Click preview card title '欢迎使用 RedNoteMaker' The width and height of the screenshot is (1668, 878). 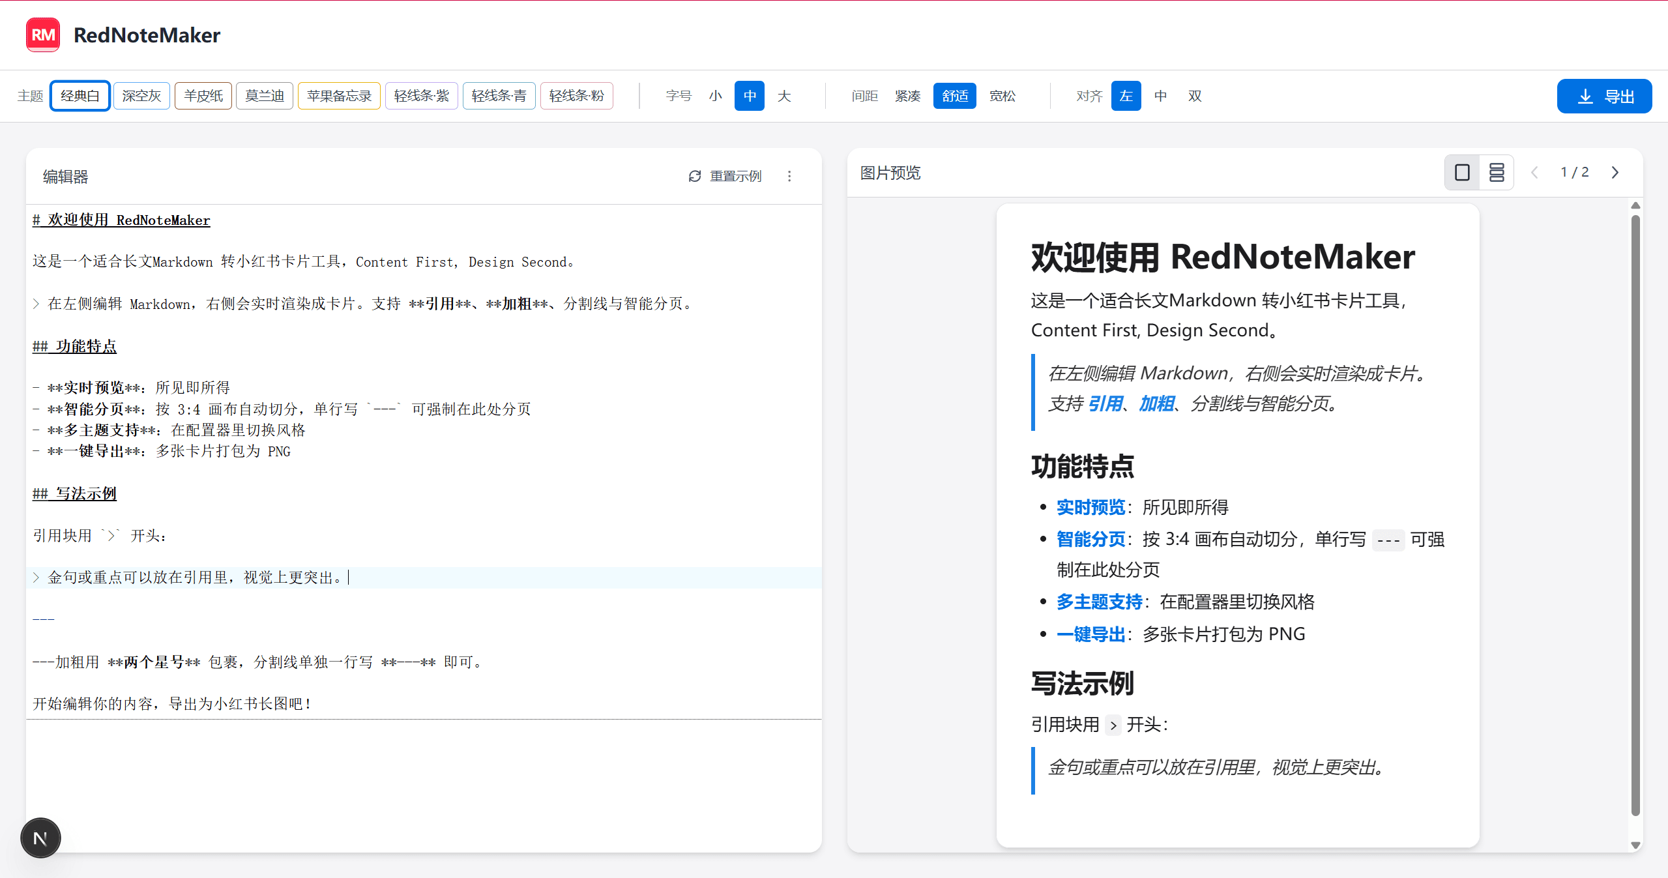(1223, 257)
